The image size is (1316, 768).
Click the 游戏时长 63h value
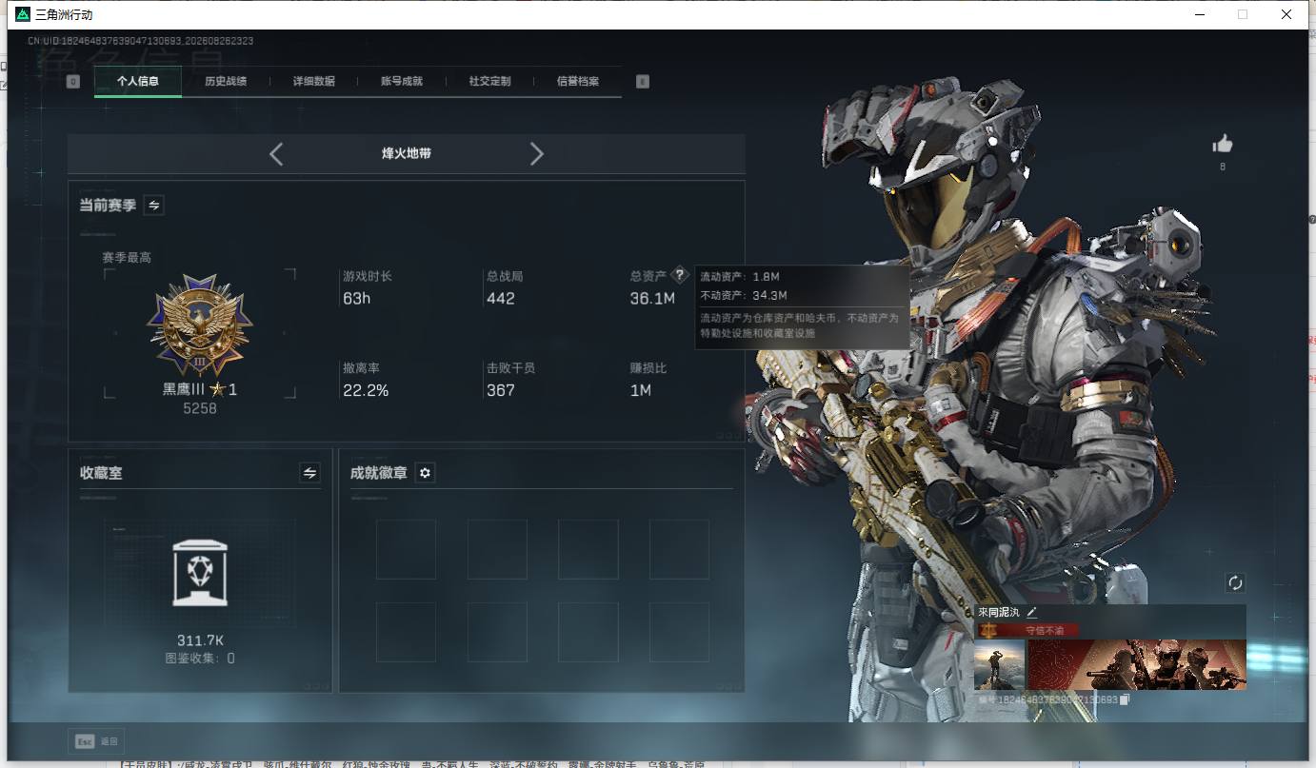click(x=357, y=299)
